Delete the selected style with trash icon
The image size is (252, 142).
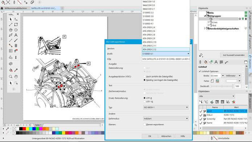point(246,19)
